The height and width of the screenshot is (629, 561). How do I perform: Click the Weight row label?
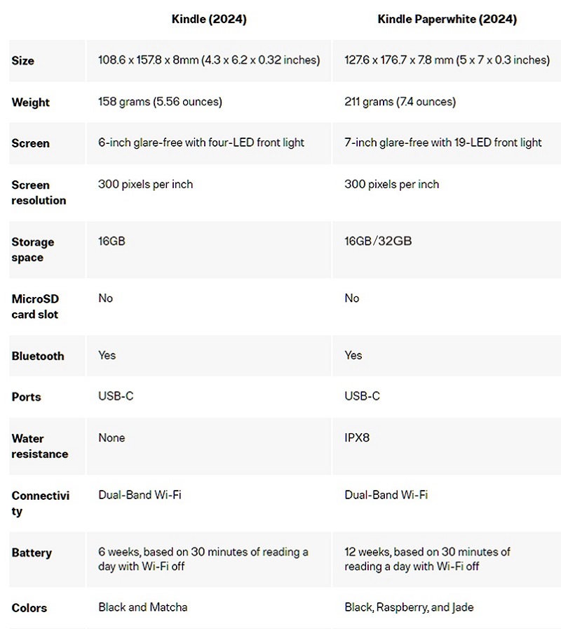point(31,102)
